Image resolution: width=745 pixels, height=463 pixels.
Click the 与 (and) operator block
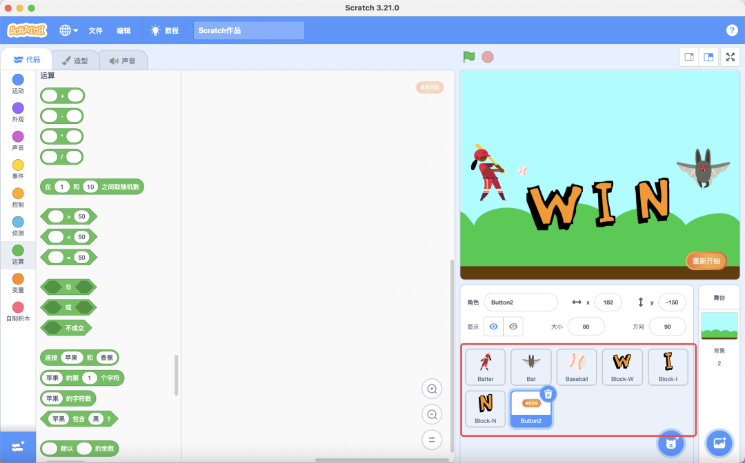68,287
